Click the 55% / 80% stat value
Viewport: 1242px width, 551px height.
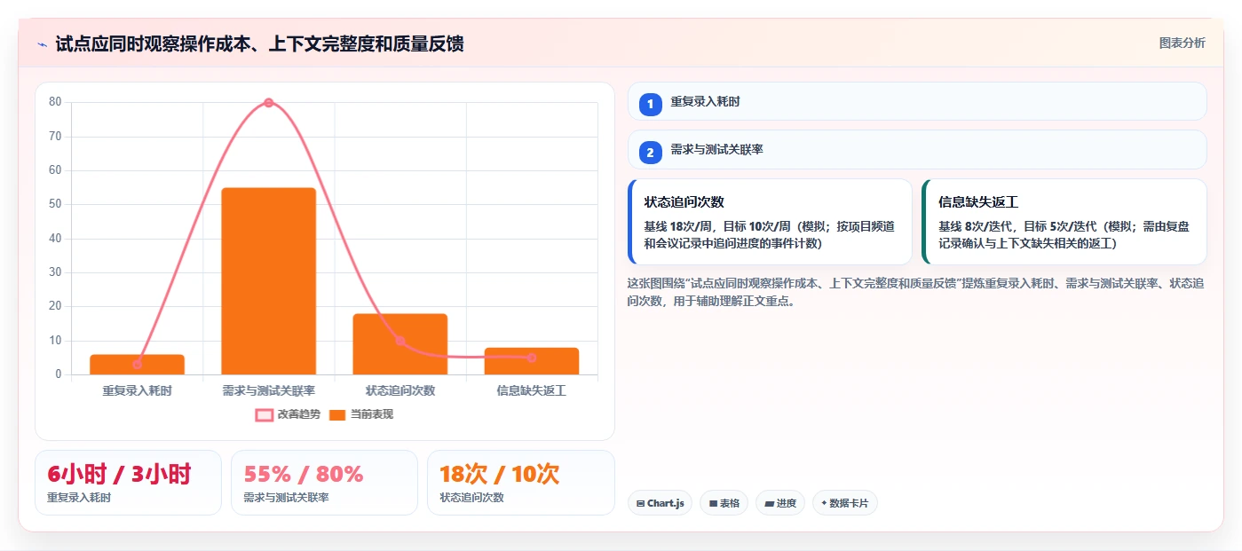[x=304, y=474]
